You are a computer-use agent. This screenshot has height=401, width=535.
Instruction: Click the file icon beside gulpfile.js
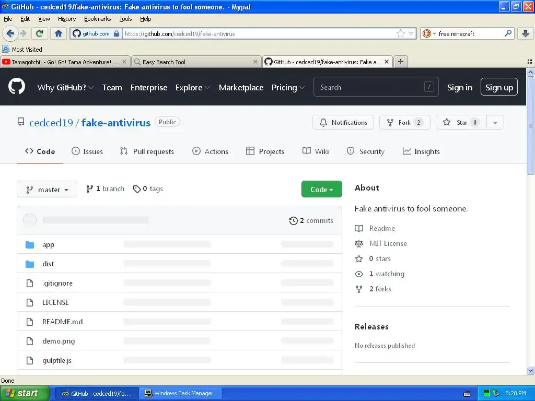click(30, 360)
